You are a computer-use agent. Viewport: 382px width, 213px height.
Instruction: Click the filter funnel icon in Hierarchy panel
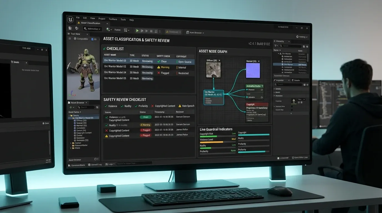(x=275, y=46)
